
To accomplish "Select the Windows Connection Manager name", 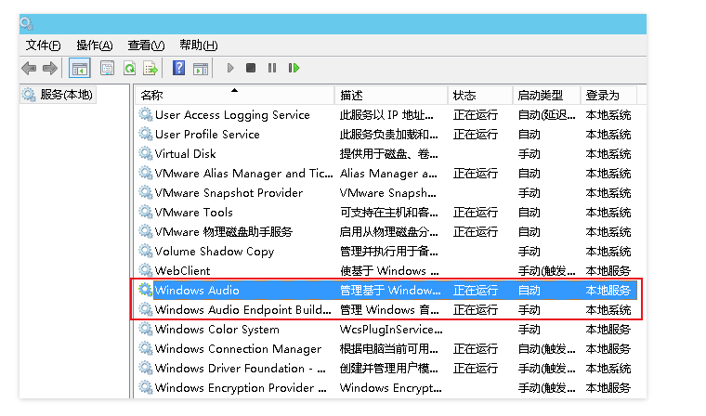I will pos(238,349).
